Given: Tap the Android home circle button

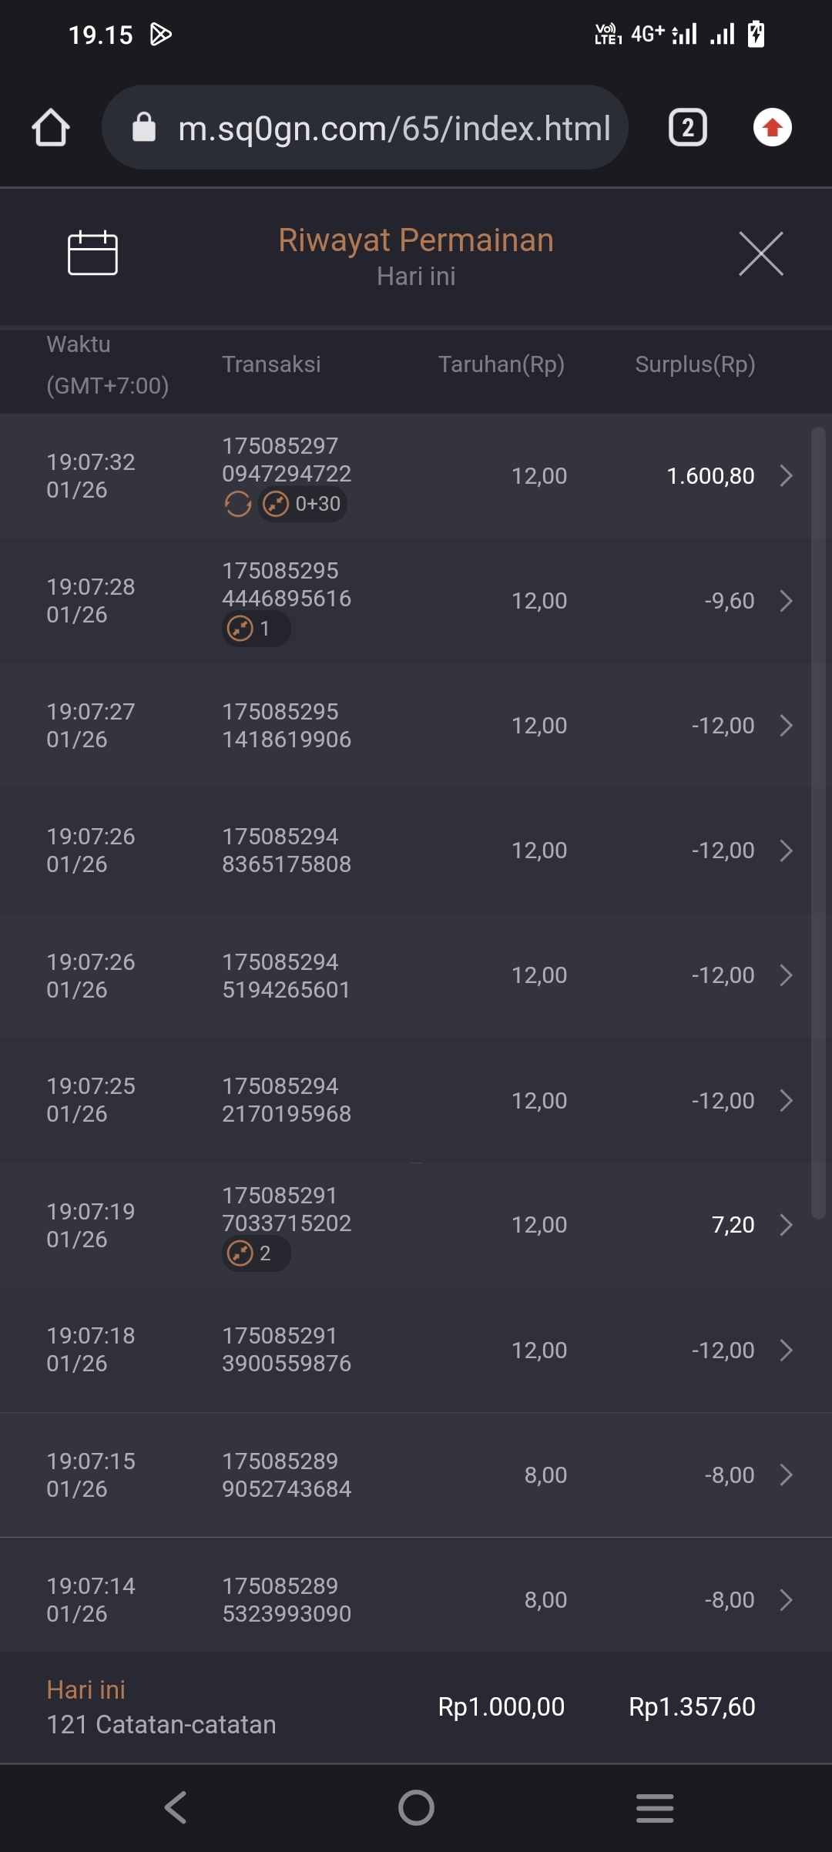Looking at the screenshot, I should point(416,1807).
